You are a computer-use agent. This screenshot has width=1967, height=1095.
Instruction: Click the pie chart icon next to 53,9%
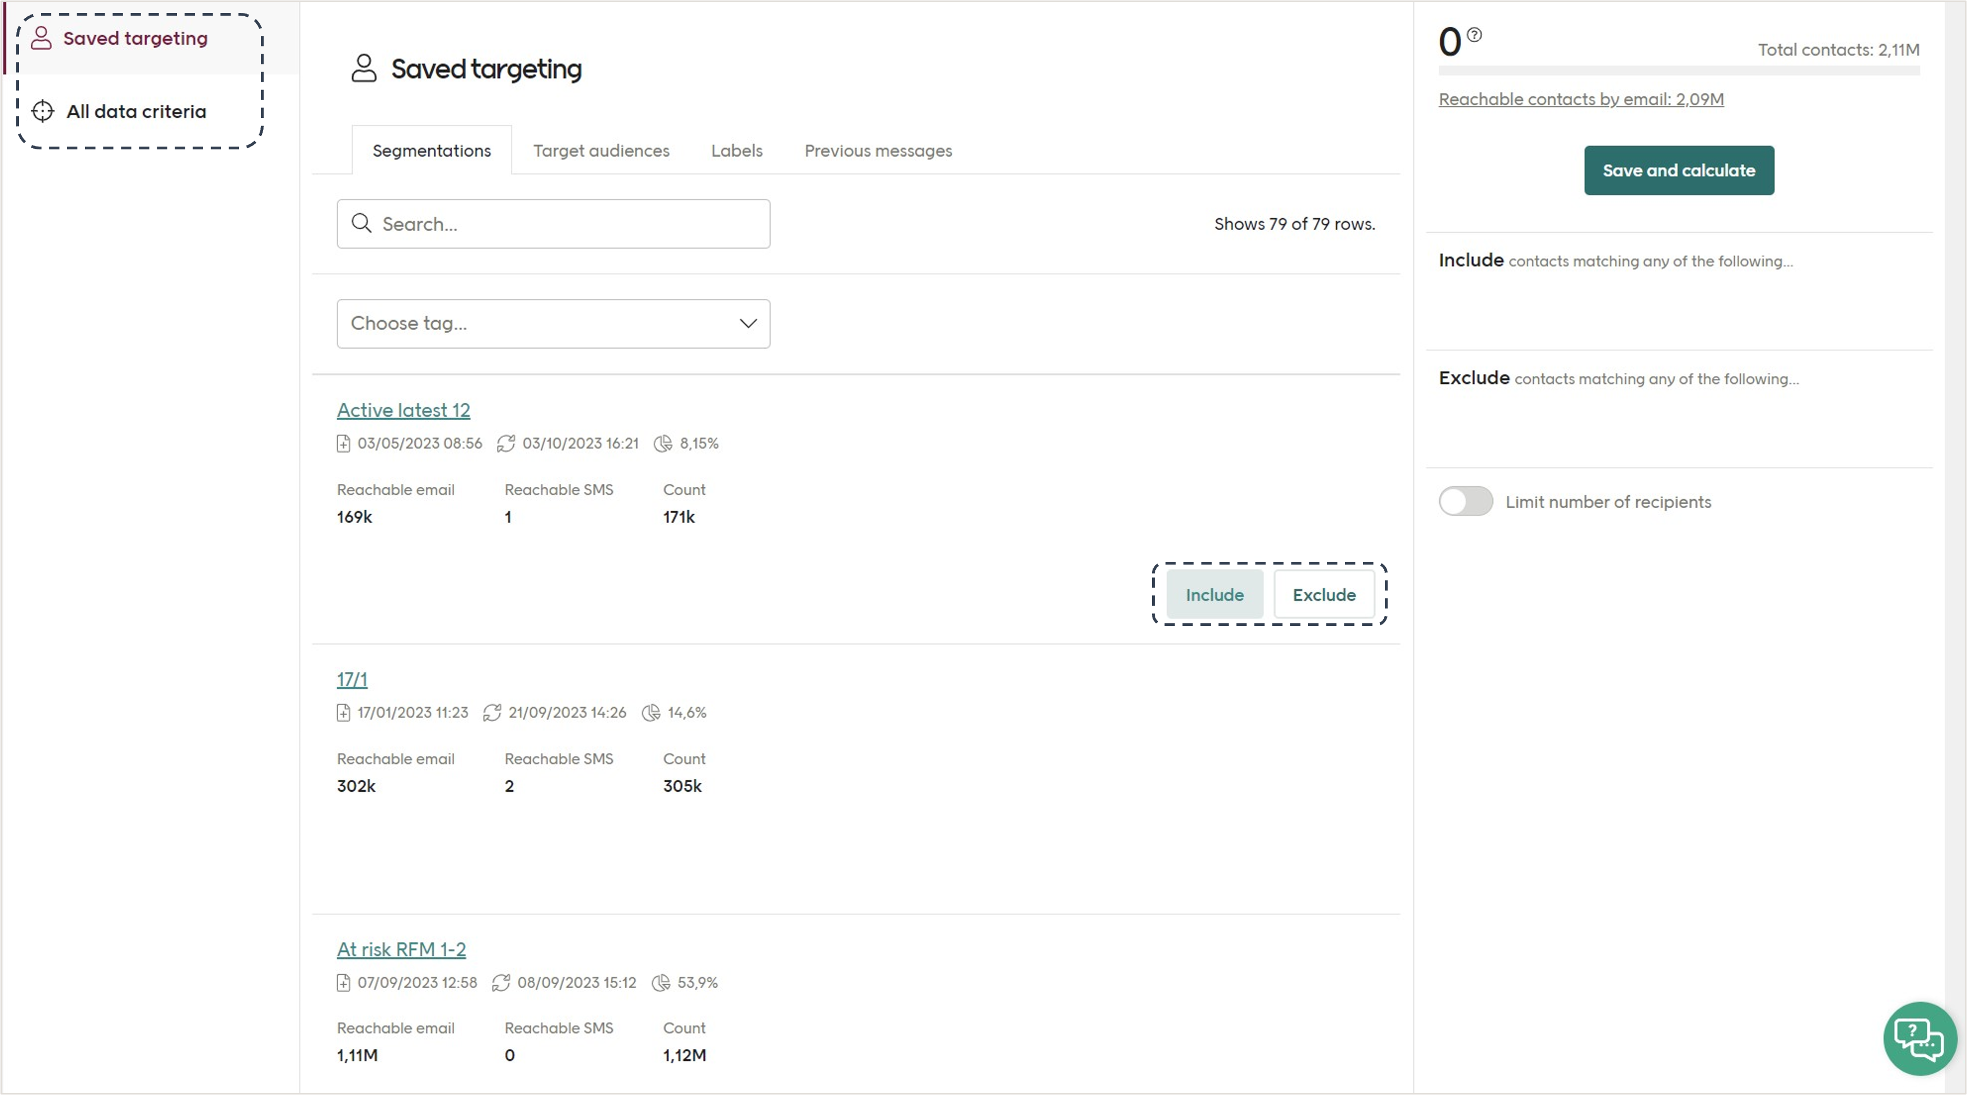tap(661, 983)
